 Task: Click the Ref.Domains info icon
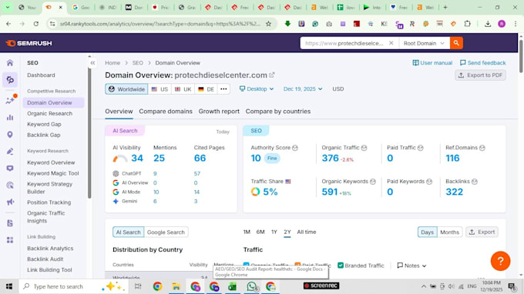coord(482,148)
